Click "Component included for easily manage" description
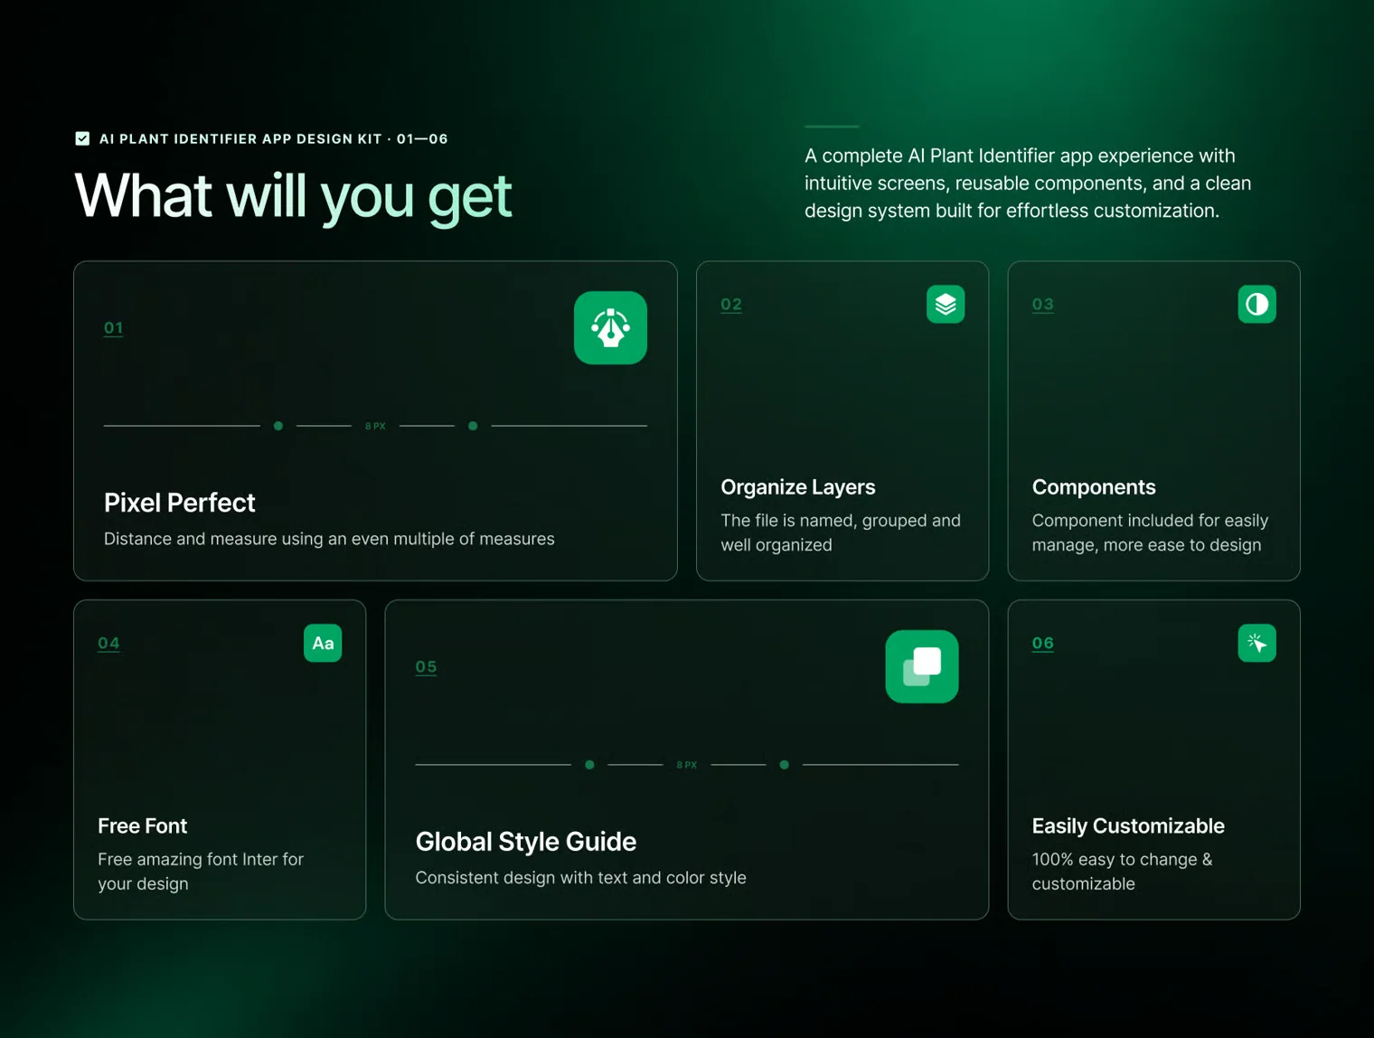This screenshot has width=1374, height=1038. [x=1150, y=533]
